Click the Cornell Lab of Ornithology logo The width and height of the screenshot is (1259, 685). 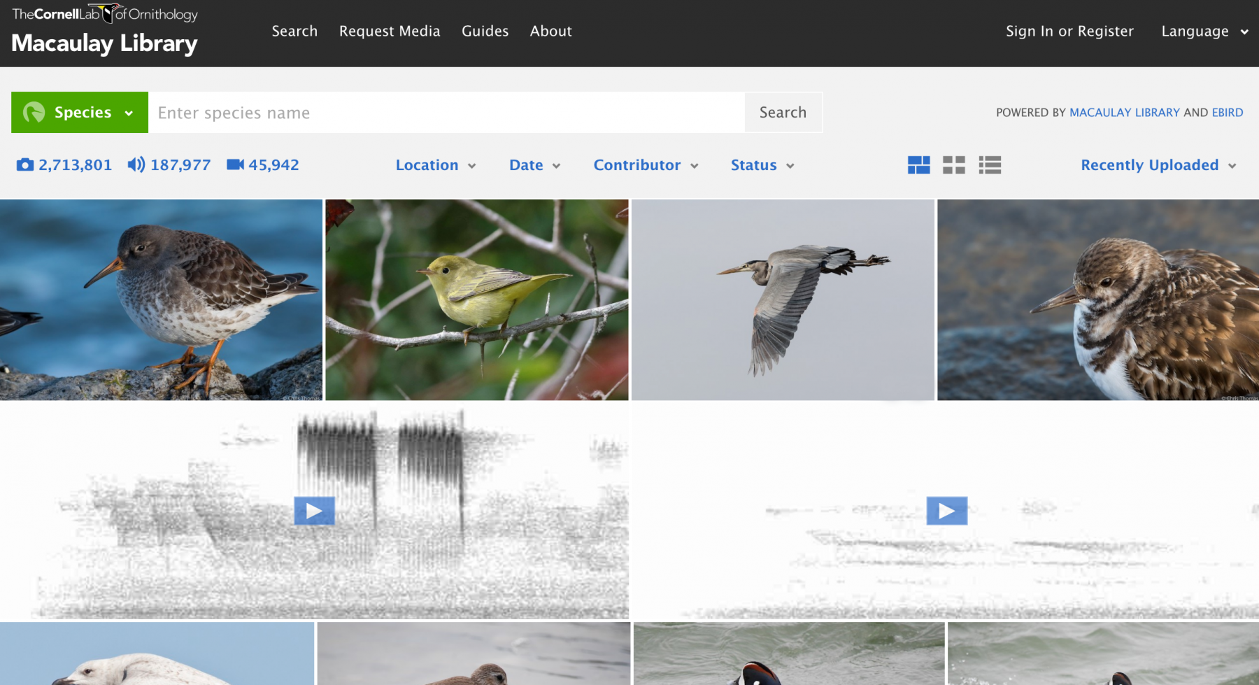pos(105,13)
